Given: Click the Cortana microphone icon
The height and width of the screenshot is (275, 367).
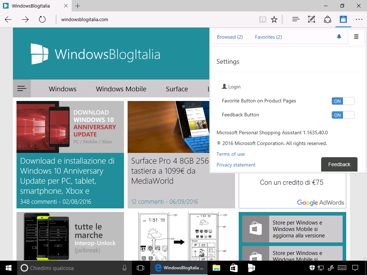Looking at the screenshot, I should [124, 268].
